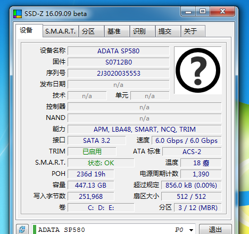
Task: Click the over-provisioning value 856.0 kB (0.00%)
Action: (192, 185)
